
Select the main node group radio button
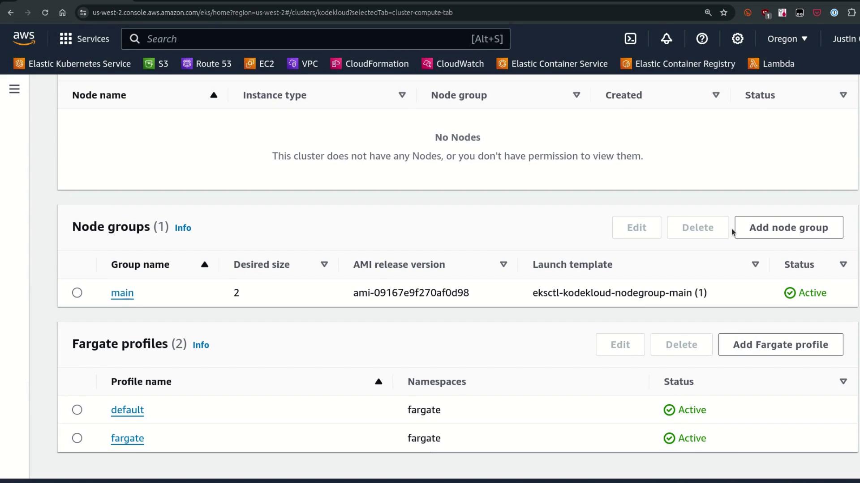point(77,292)
